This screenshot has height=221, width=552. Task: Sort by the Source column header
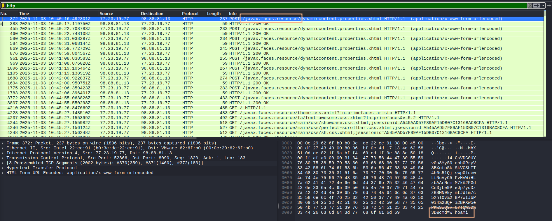point(119,14)
